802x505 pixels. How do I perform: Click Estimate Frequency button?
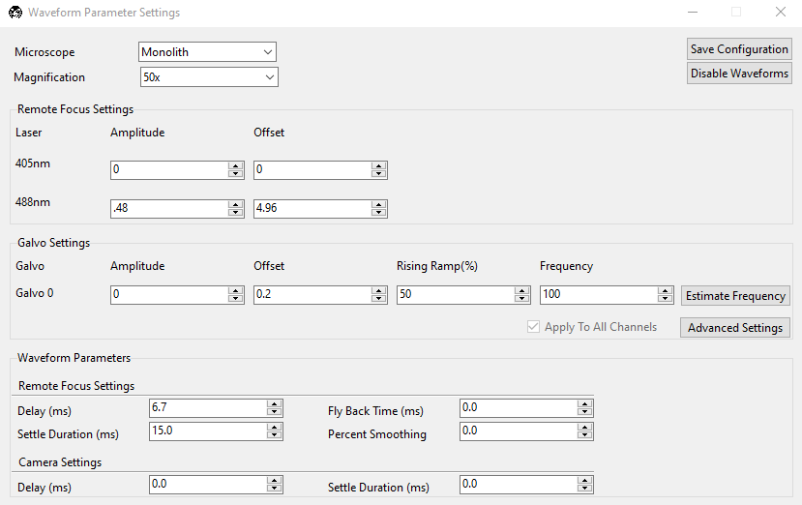(x=735, y=296)
